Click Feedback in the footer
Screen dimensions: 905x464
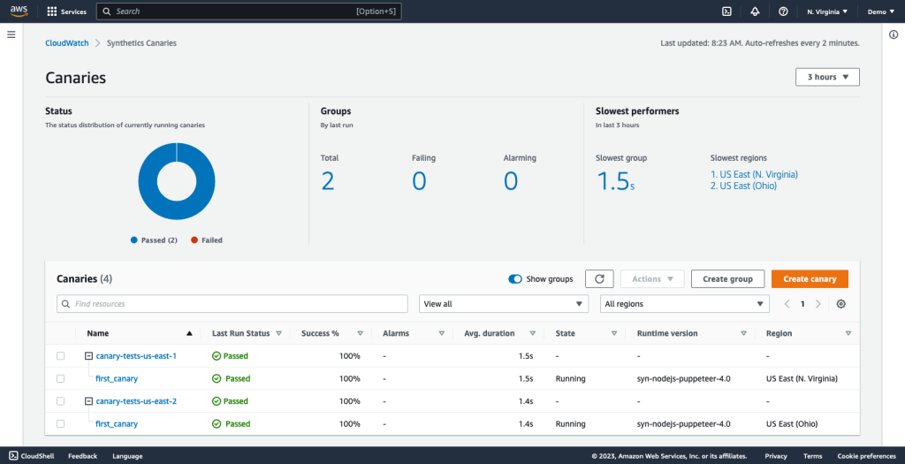click(x=82, y=456)
